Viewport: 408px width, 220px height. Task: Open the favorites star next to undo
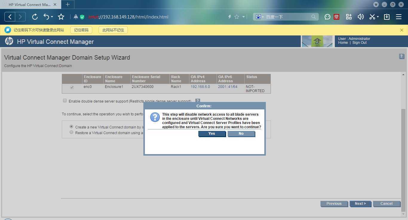point(61,17)
